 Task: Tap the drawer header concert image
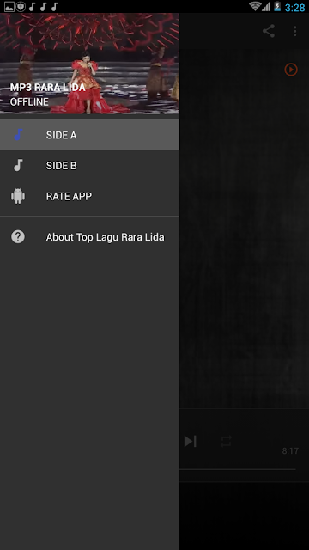(89, 64)
